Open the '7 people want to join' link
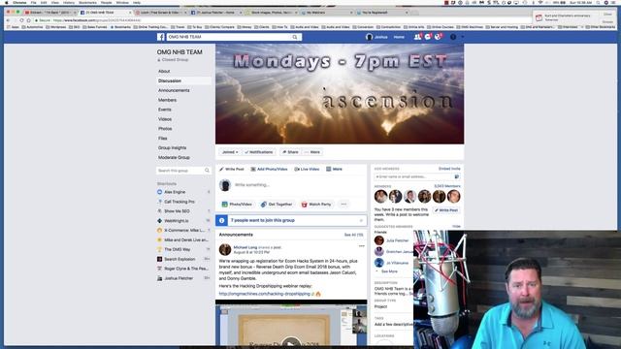The height and width of the screenshot is (349, 621). 263,220
